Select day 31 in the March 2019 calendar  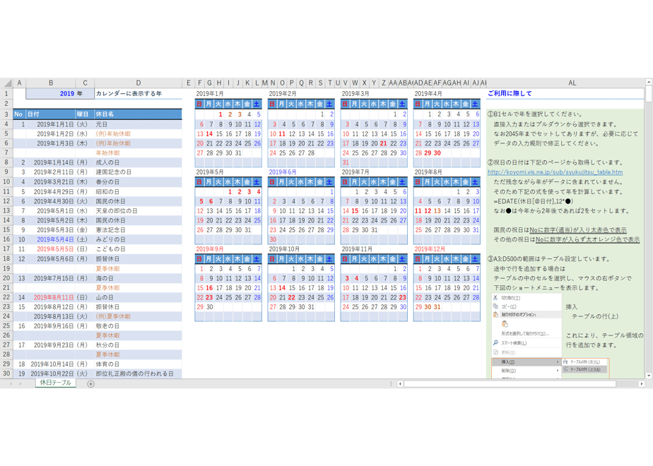click(x=346, y=162)
